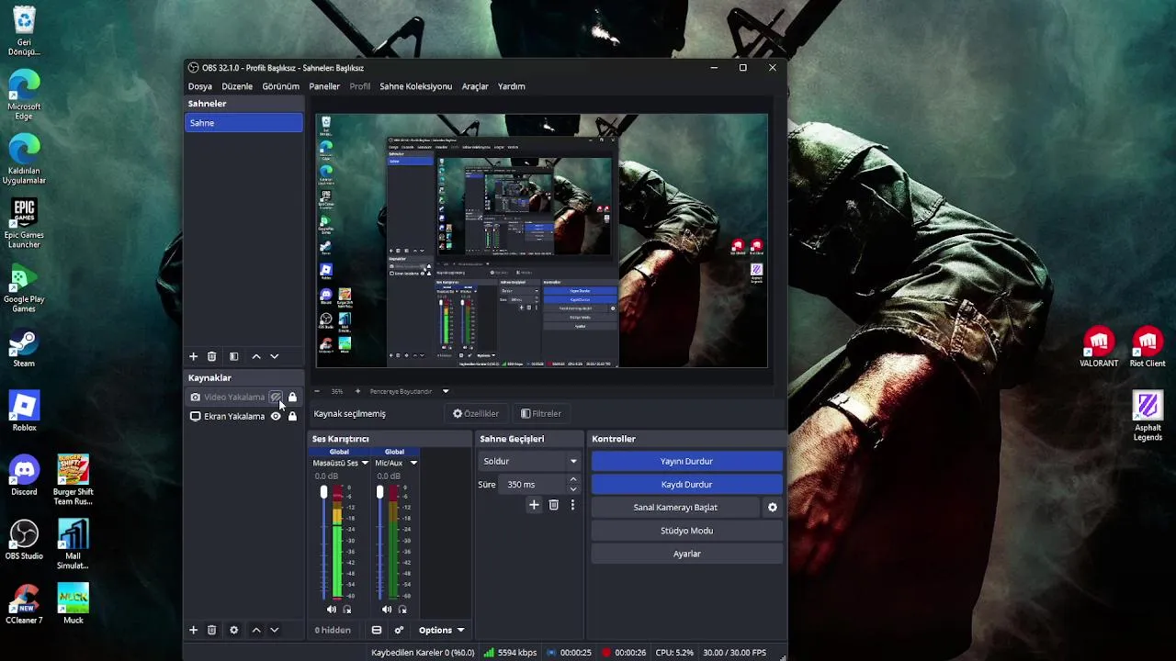Add a new scene with plus icon
The height and width of the screenshot is (661, 1176).
coord(193,356)
